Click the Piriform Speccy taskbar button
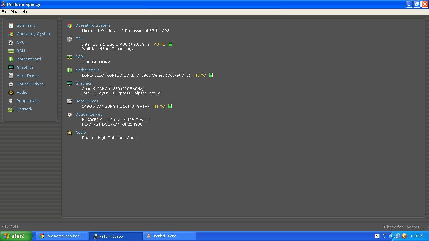Screen dimensions: 429x241 coord(116,236)
